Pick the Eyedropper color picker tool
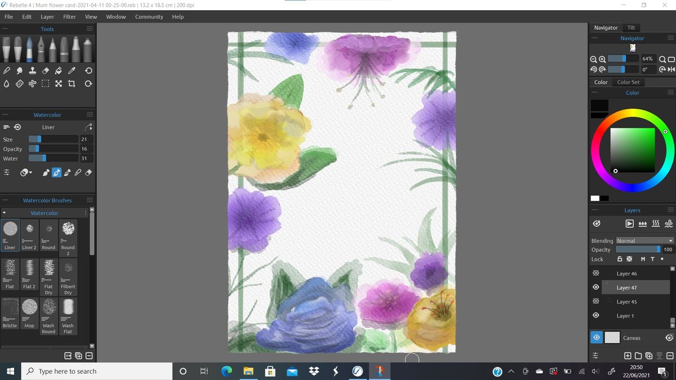The image size is (676, 380). tap(72, 71)
